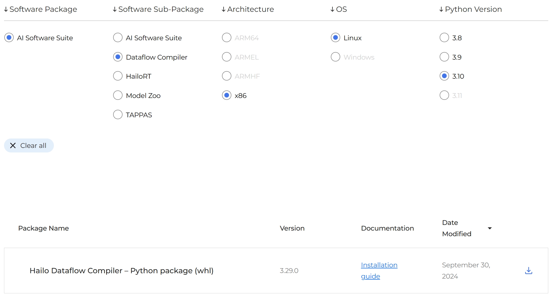The height and width of the screenshot is (299, 552).
Task: Choose the Model Zoo sub-package option
Action: (x=118, y=96)
